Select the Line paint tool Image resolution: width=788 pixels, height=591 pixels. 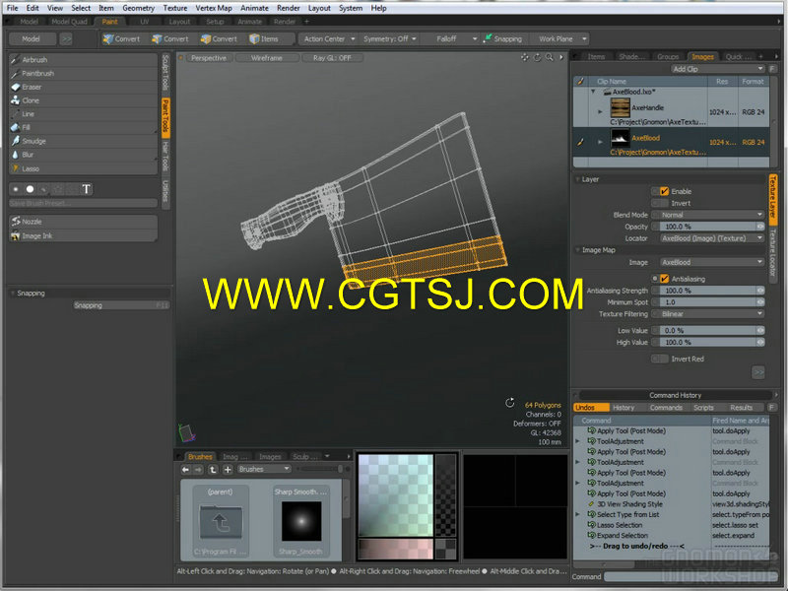coord(83,114)
